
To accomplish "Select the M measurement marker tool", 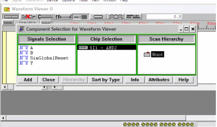I will pos(63,17).
